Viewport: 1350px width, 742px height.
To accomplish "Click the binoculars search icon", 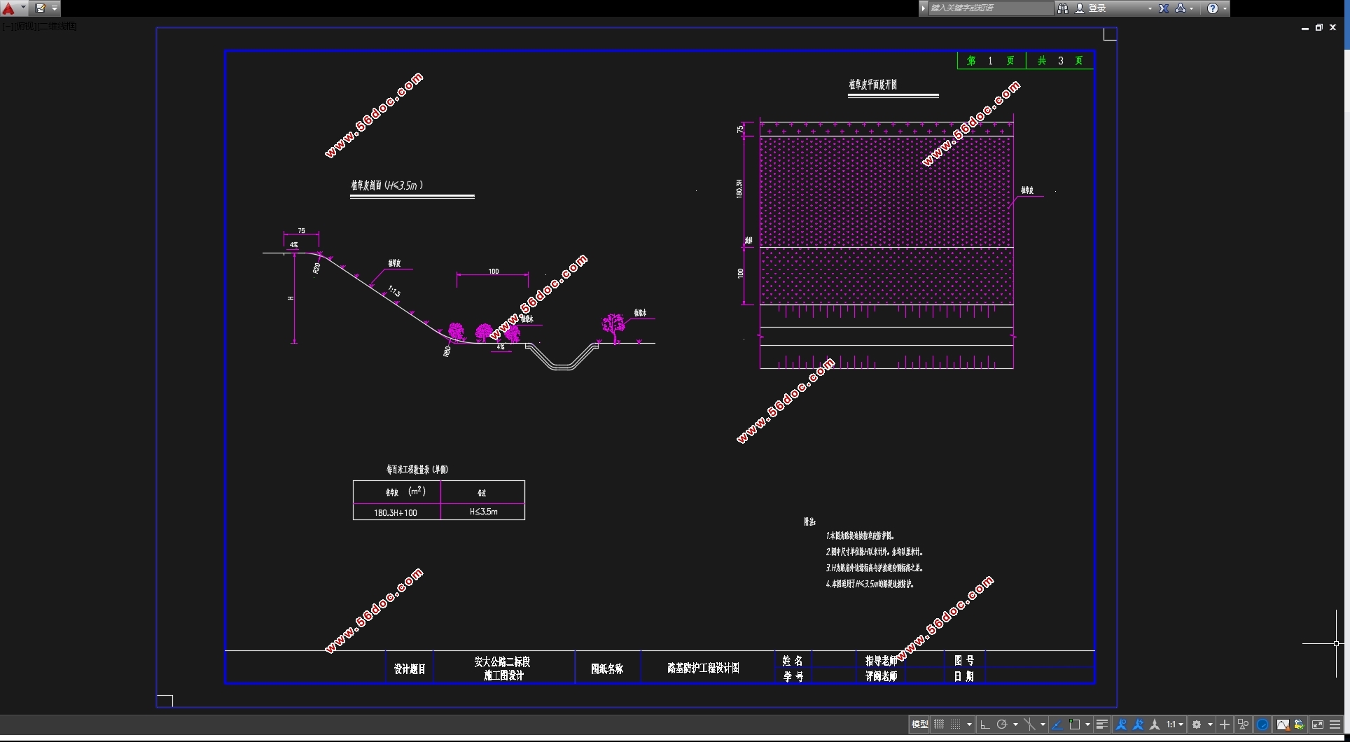I will coord(1063,8).
